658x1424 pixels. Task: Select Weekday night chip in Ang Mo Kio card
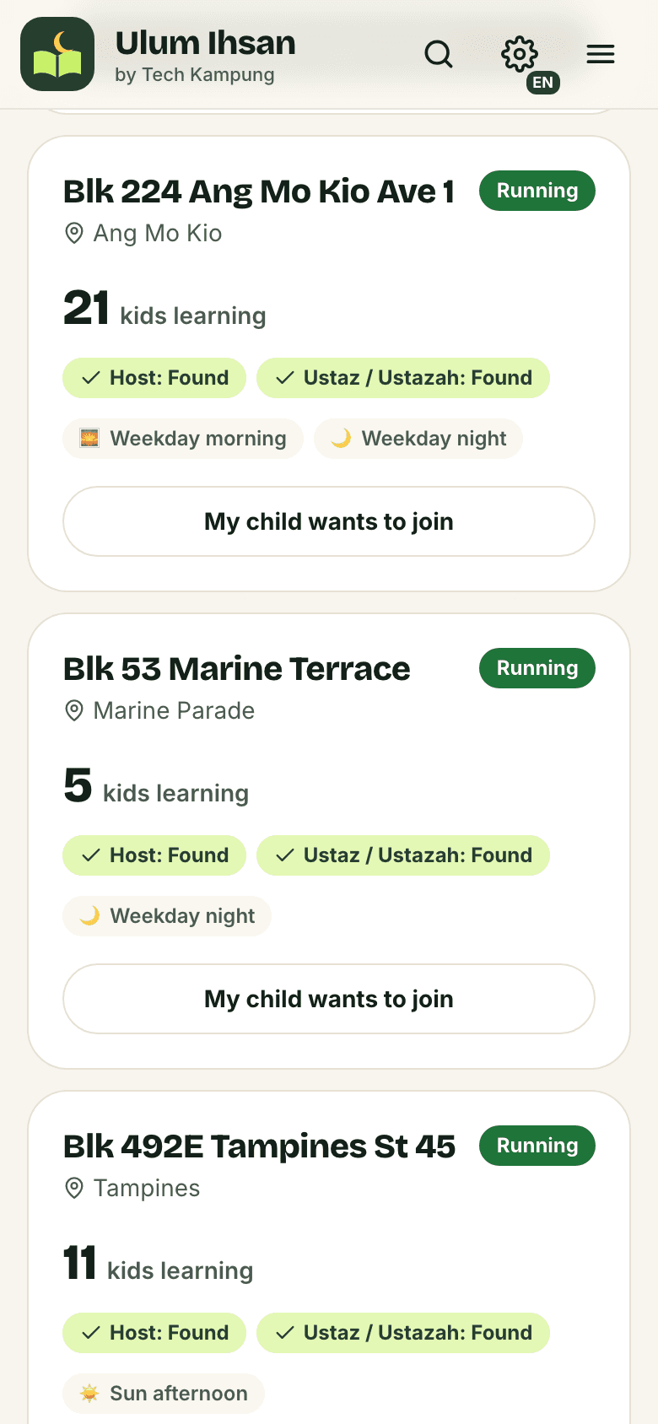pos(418,439)
